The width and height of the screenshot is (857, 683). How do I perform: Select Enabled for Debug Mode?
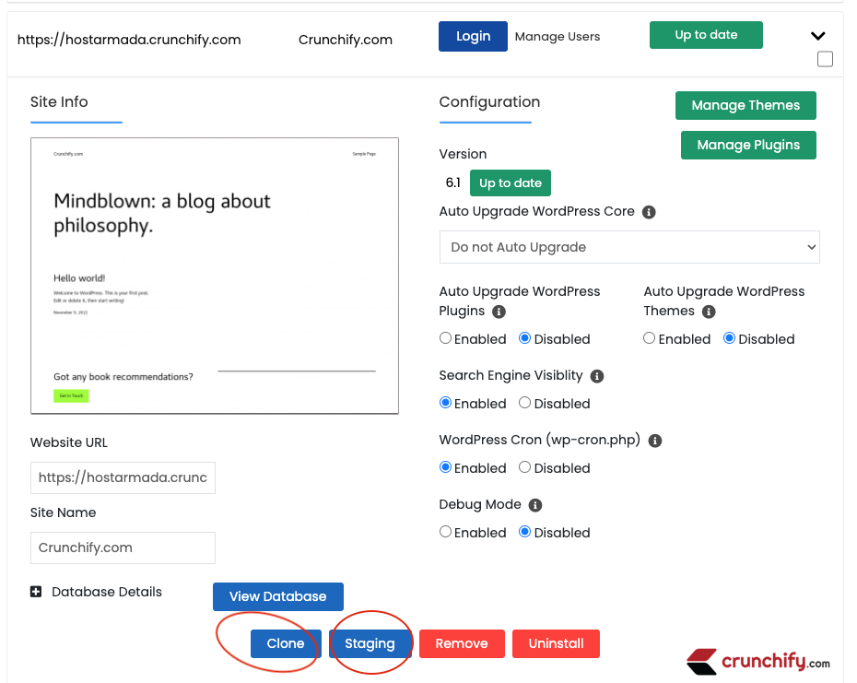[x=445, y=532]
